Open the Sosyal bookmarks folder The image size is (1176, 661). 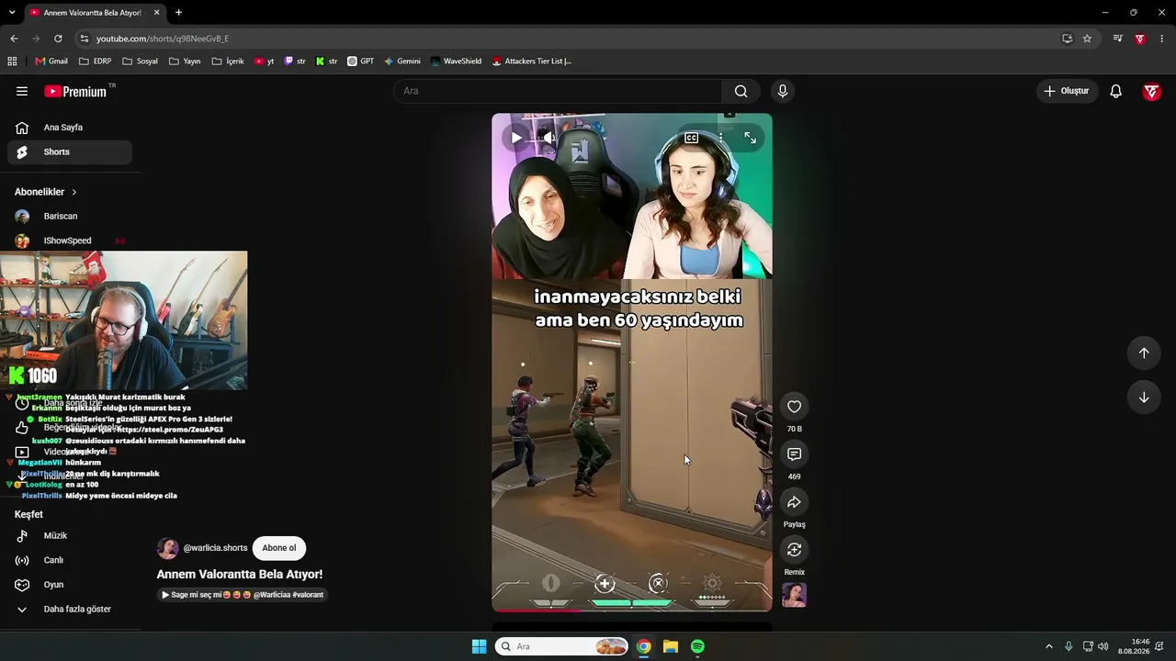click(x=140, y=62)
